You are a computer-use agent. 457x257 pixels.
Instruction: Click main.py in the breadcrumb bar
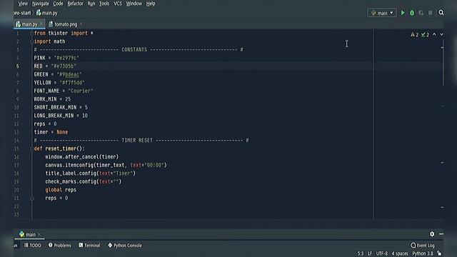coord(47,13)
